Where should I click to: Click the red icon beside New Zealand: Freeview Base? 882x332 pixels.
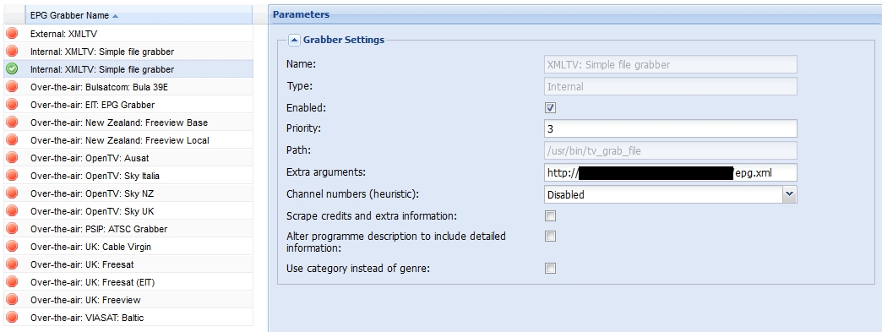(12, 122)
